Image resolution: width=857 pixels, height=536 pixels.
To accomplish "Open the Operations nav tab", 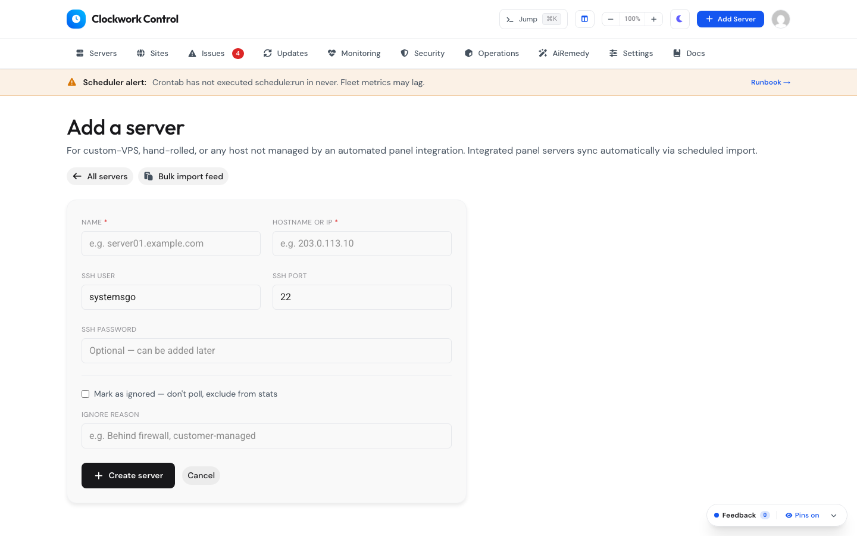I will pyautogui.click(x=492, y=54).
